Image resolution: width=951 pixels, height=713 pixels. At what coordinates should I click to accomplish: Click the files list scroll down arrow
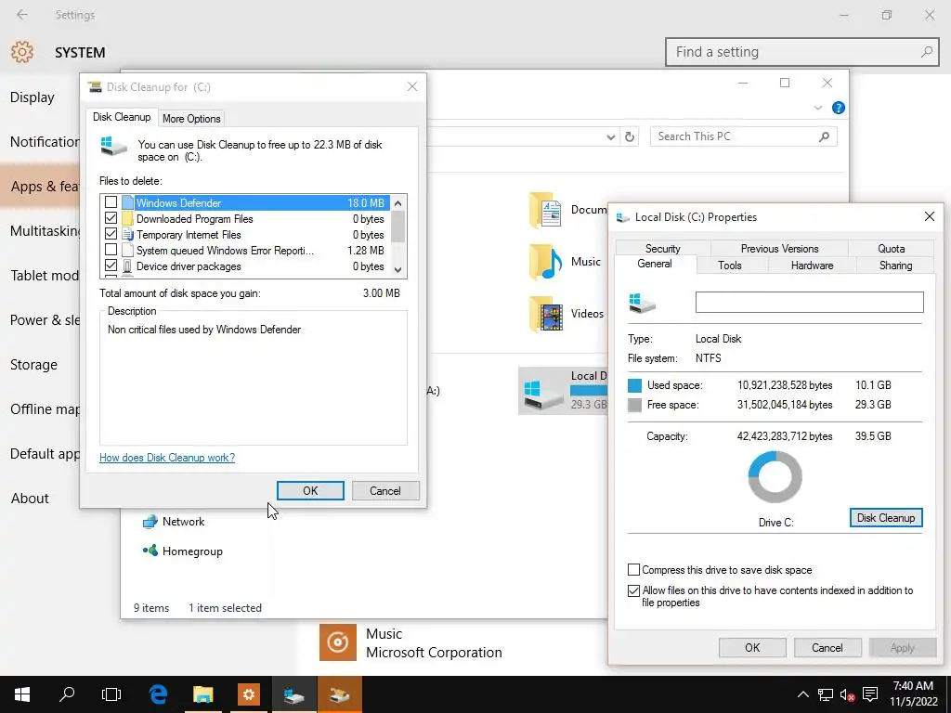(397, 270)
